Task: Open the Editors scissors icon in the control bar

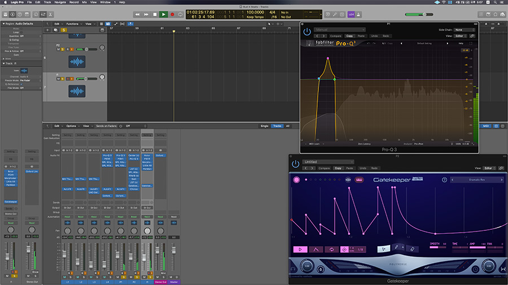Action: pyautogui.click(x=50, y=15)
